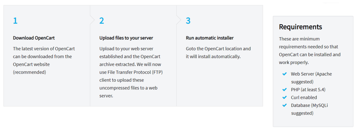Click the checkmark beside Web Server requirement
The image size is (361, 140).
tap(284, 74)
